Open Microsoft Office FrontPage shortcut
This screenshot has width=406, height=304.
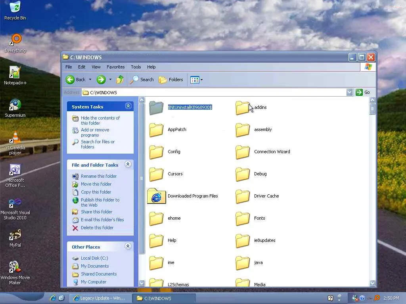point(15,175)
